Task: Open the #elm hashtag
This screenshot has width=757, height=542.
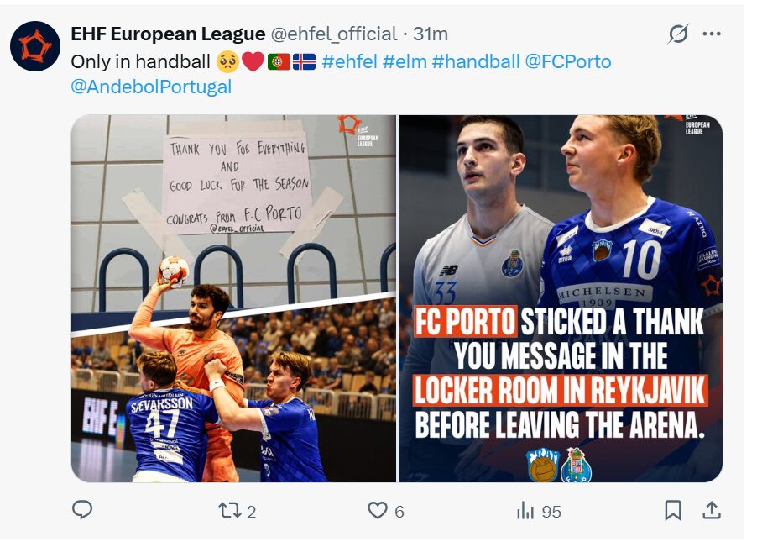Action: (405, 62)
